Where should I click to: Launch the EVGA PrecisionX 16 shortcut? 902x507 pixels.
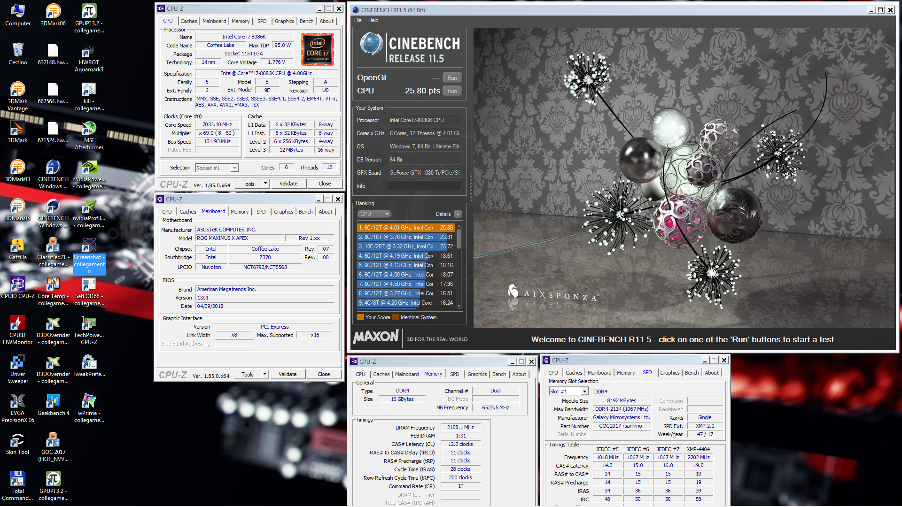18,408
